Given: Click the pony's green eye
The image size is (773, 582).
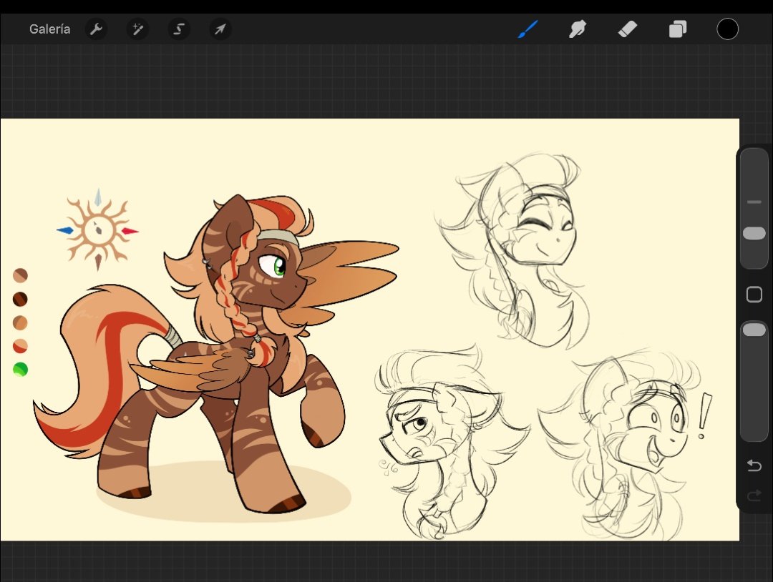Looking at the screenshot, I should (279, 266).
